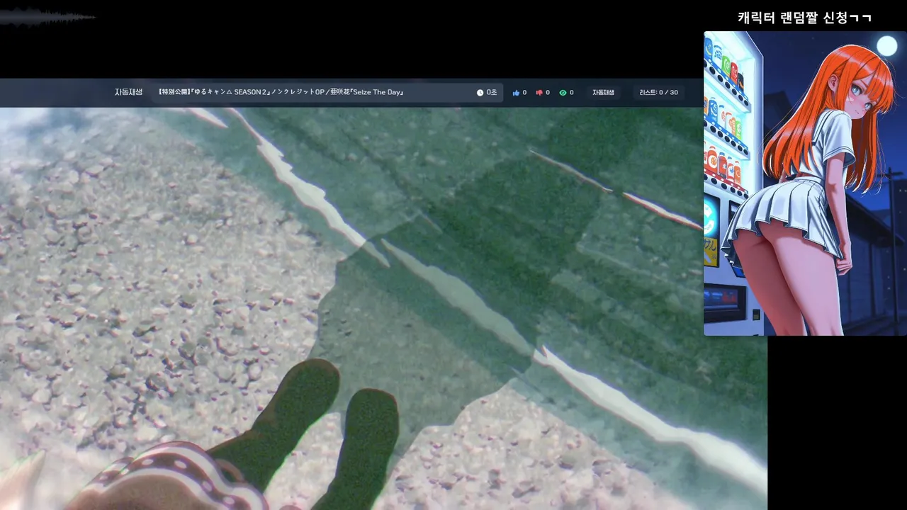Click the green eye view-count icon

pos(563,93)
